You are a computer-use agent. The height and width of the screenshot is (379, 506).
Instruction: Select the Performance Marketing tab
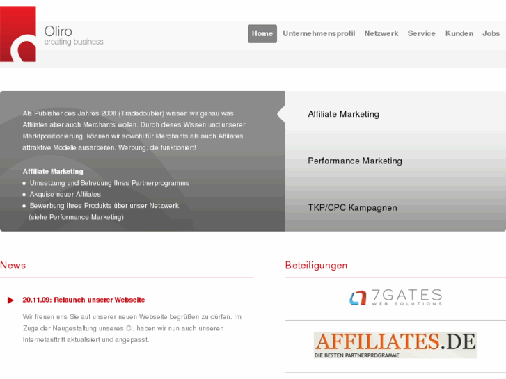pyautogui.click(x=395, y=161)
